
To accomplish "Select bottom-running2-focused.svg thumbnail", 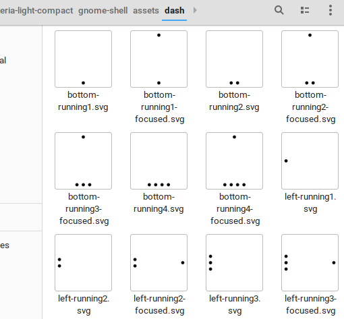I will [x=310, y=59].
